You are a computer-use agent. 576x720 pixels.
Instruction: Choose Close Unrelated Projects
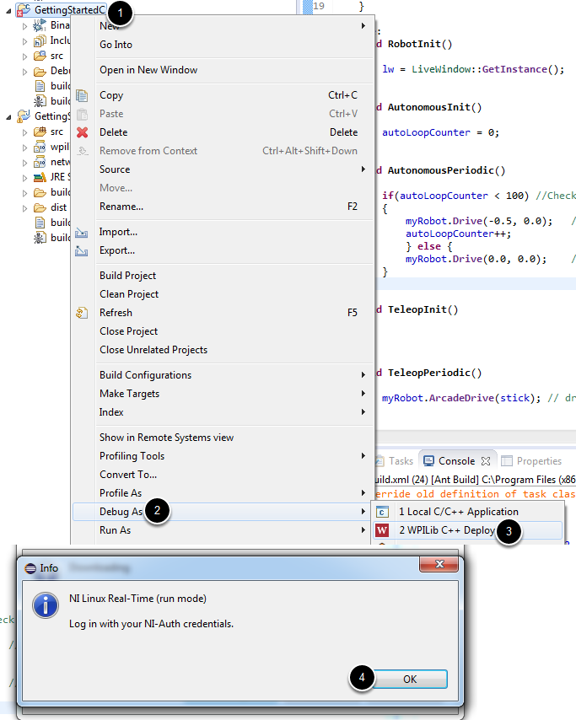223,350
